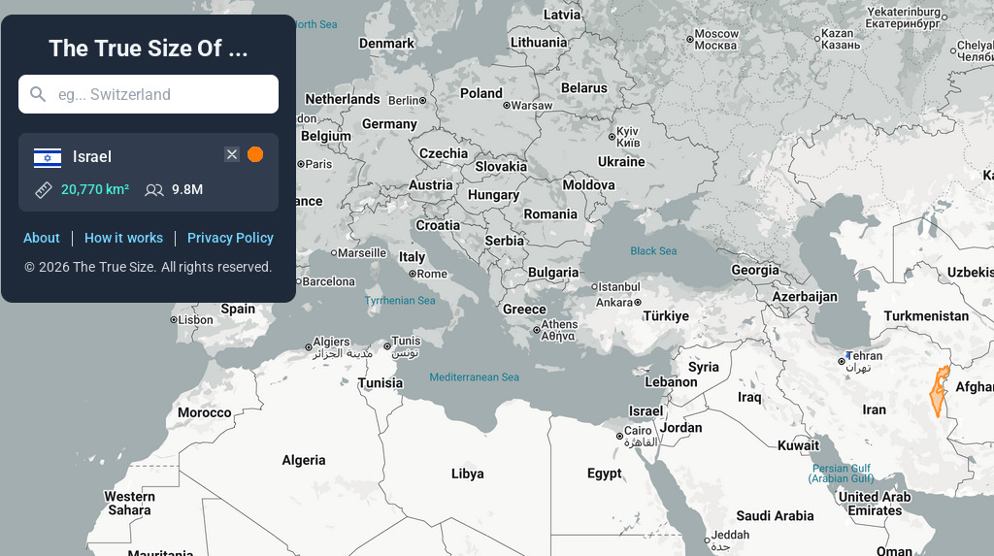Click the Germany country label
The width and height of the screenshot is (994, 556).
[389, 124]
